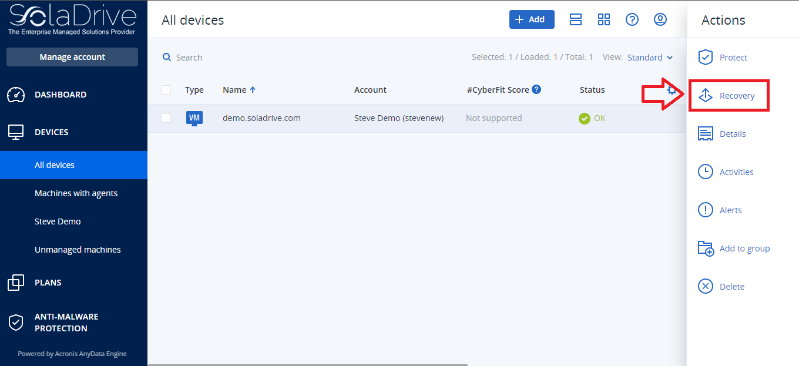799x366 pixels.
Task: Open the user account profile icon
Action: tap(660, 19)
